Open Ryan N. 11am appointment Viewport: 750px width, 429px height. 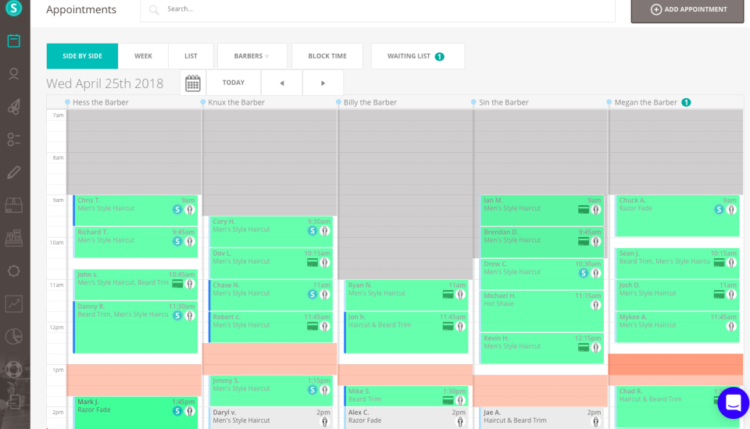(406, 296)
